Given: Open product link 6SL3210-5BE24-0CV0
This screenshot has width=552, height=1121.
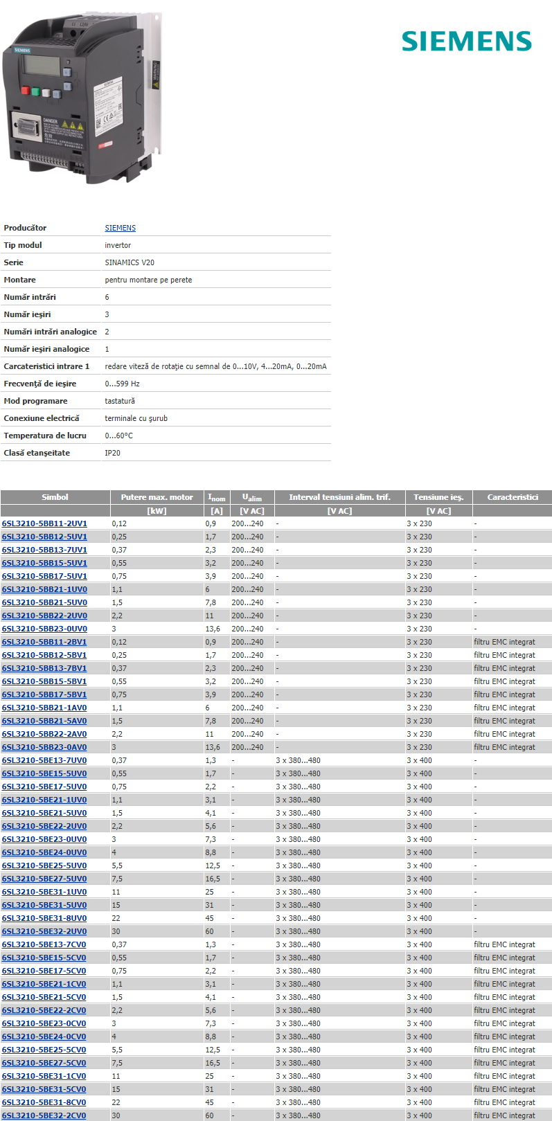Looking at the screenshot, I should click(x=44, y=1037).
